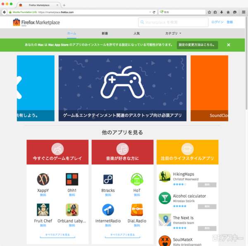Click the Alcohol calculator star rating

tap(180, 206)
